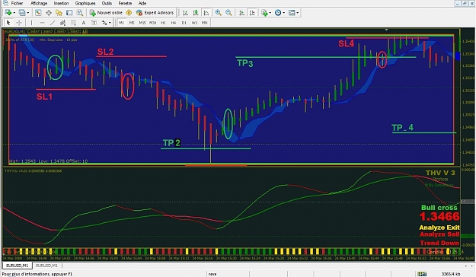Select the H1 timeframe
This screenshot has width=476, height=277.
pyautogui.click(x=163, y=23)
